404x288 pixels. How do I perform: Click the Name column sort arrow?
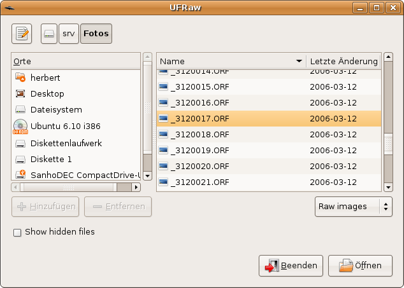299,62
